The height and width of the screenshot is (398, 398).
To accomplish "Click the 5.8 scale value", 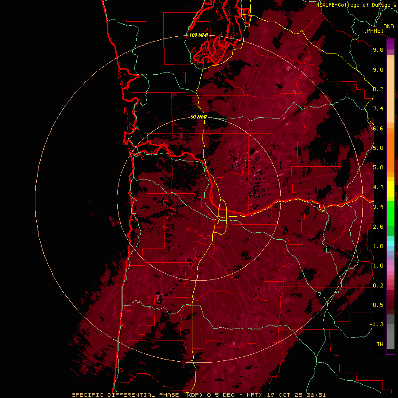I will 378,148.
